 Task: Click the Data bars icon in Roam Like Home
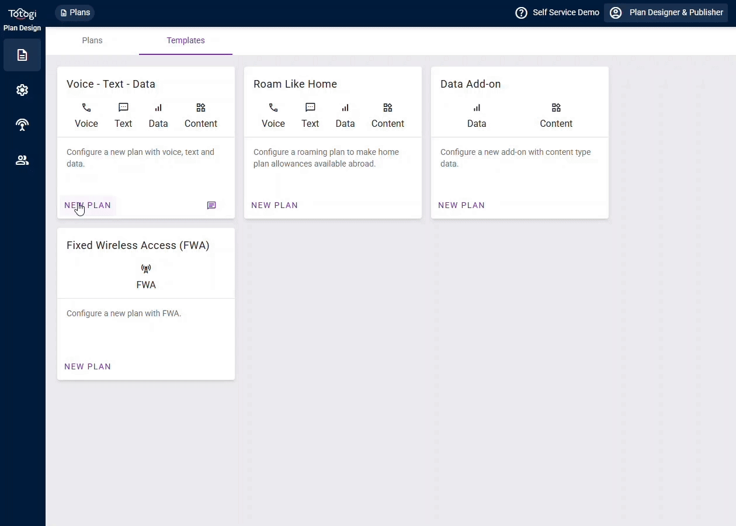click(345, 108)
